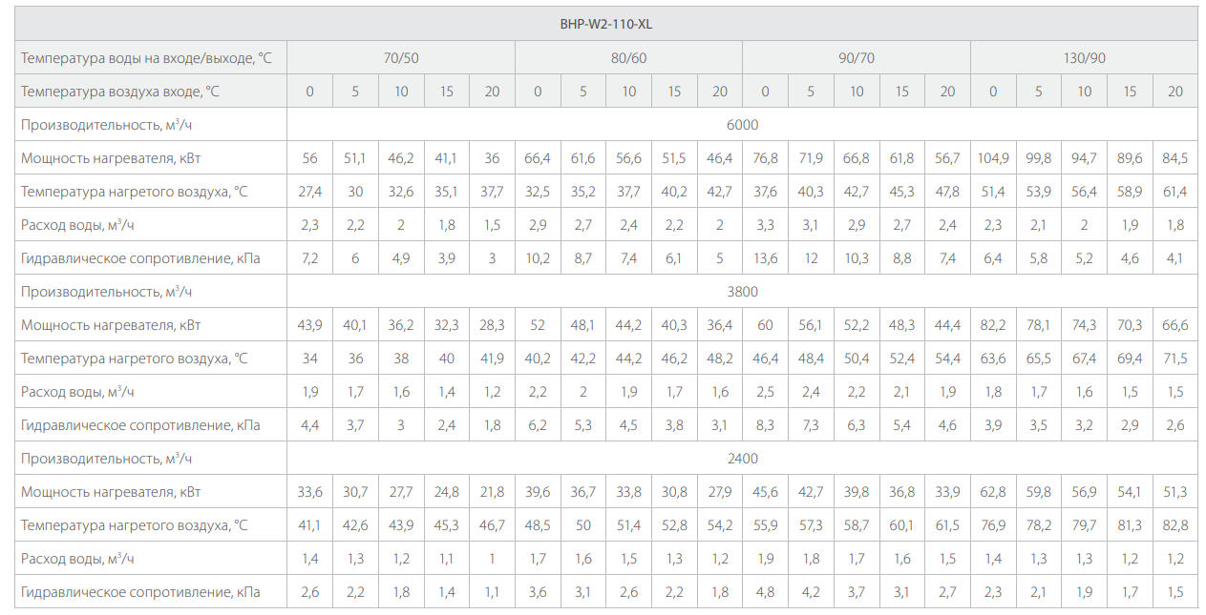Screen dimensions: 1206x615
Task: Select the 'Температура воздуха входе' row label
Action: tap(120, 92)
